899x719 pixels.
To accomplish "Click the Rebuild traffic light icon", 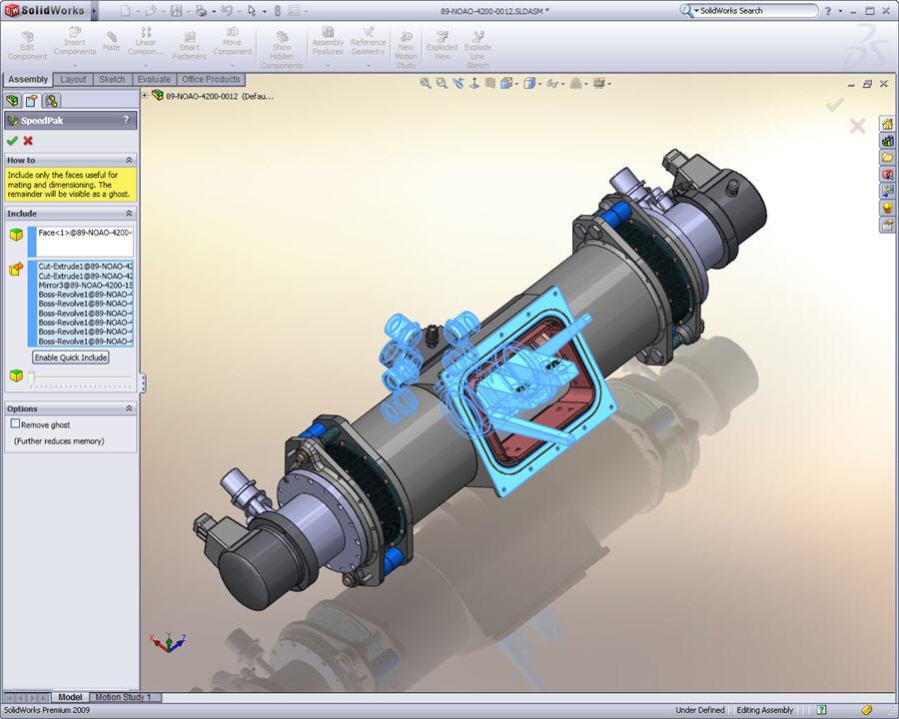I will [277, 10].
